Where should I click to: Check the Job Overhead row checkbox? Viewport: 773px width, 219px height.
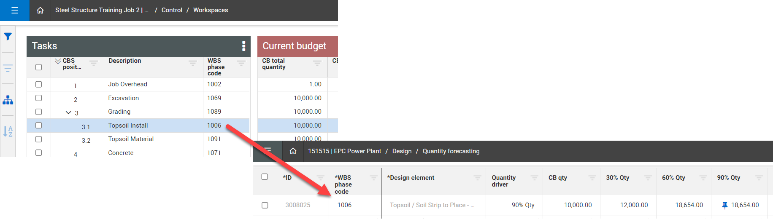pos(39,84)
